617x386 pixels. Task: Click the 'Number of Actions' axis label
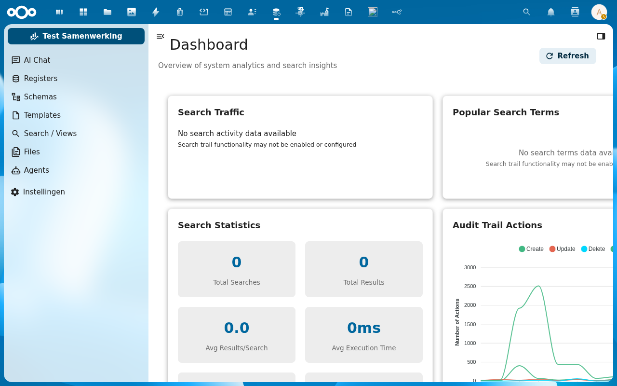[457, 322]
